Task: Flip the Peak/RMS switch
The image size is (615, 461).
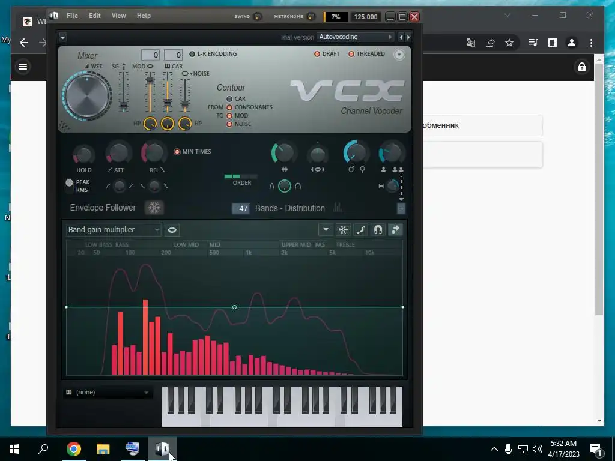Action: pyautogui.click(x=70, y=186)
